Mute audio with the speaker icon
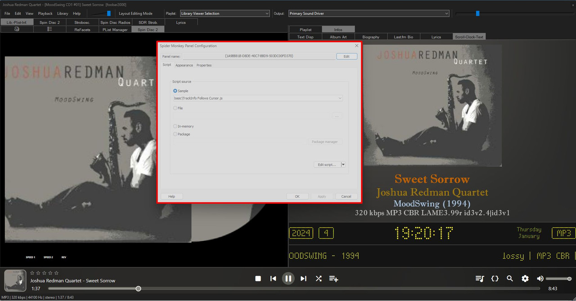 click(x=540, y=279)
